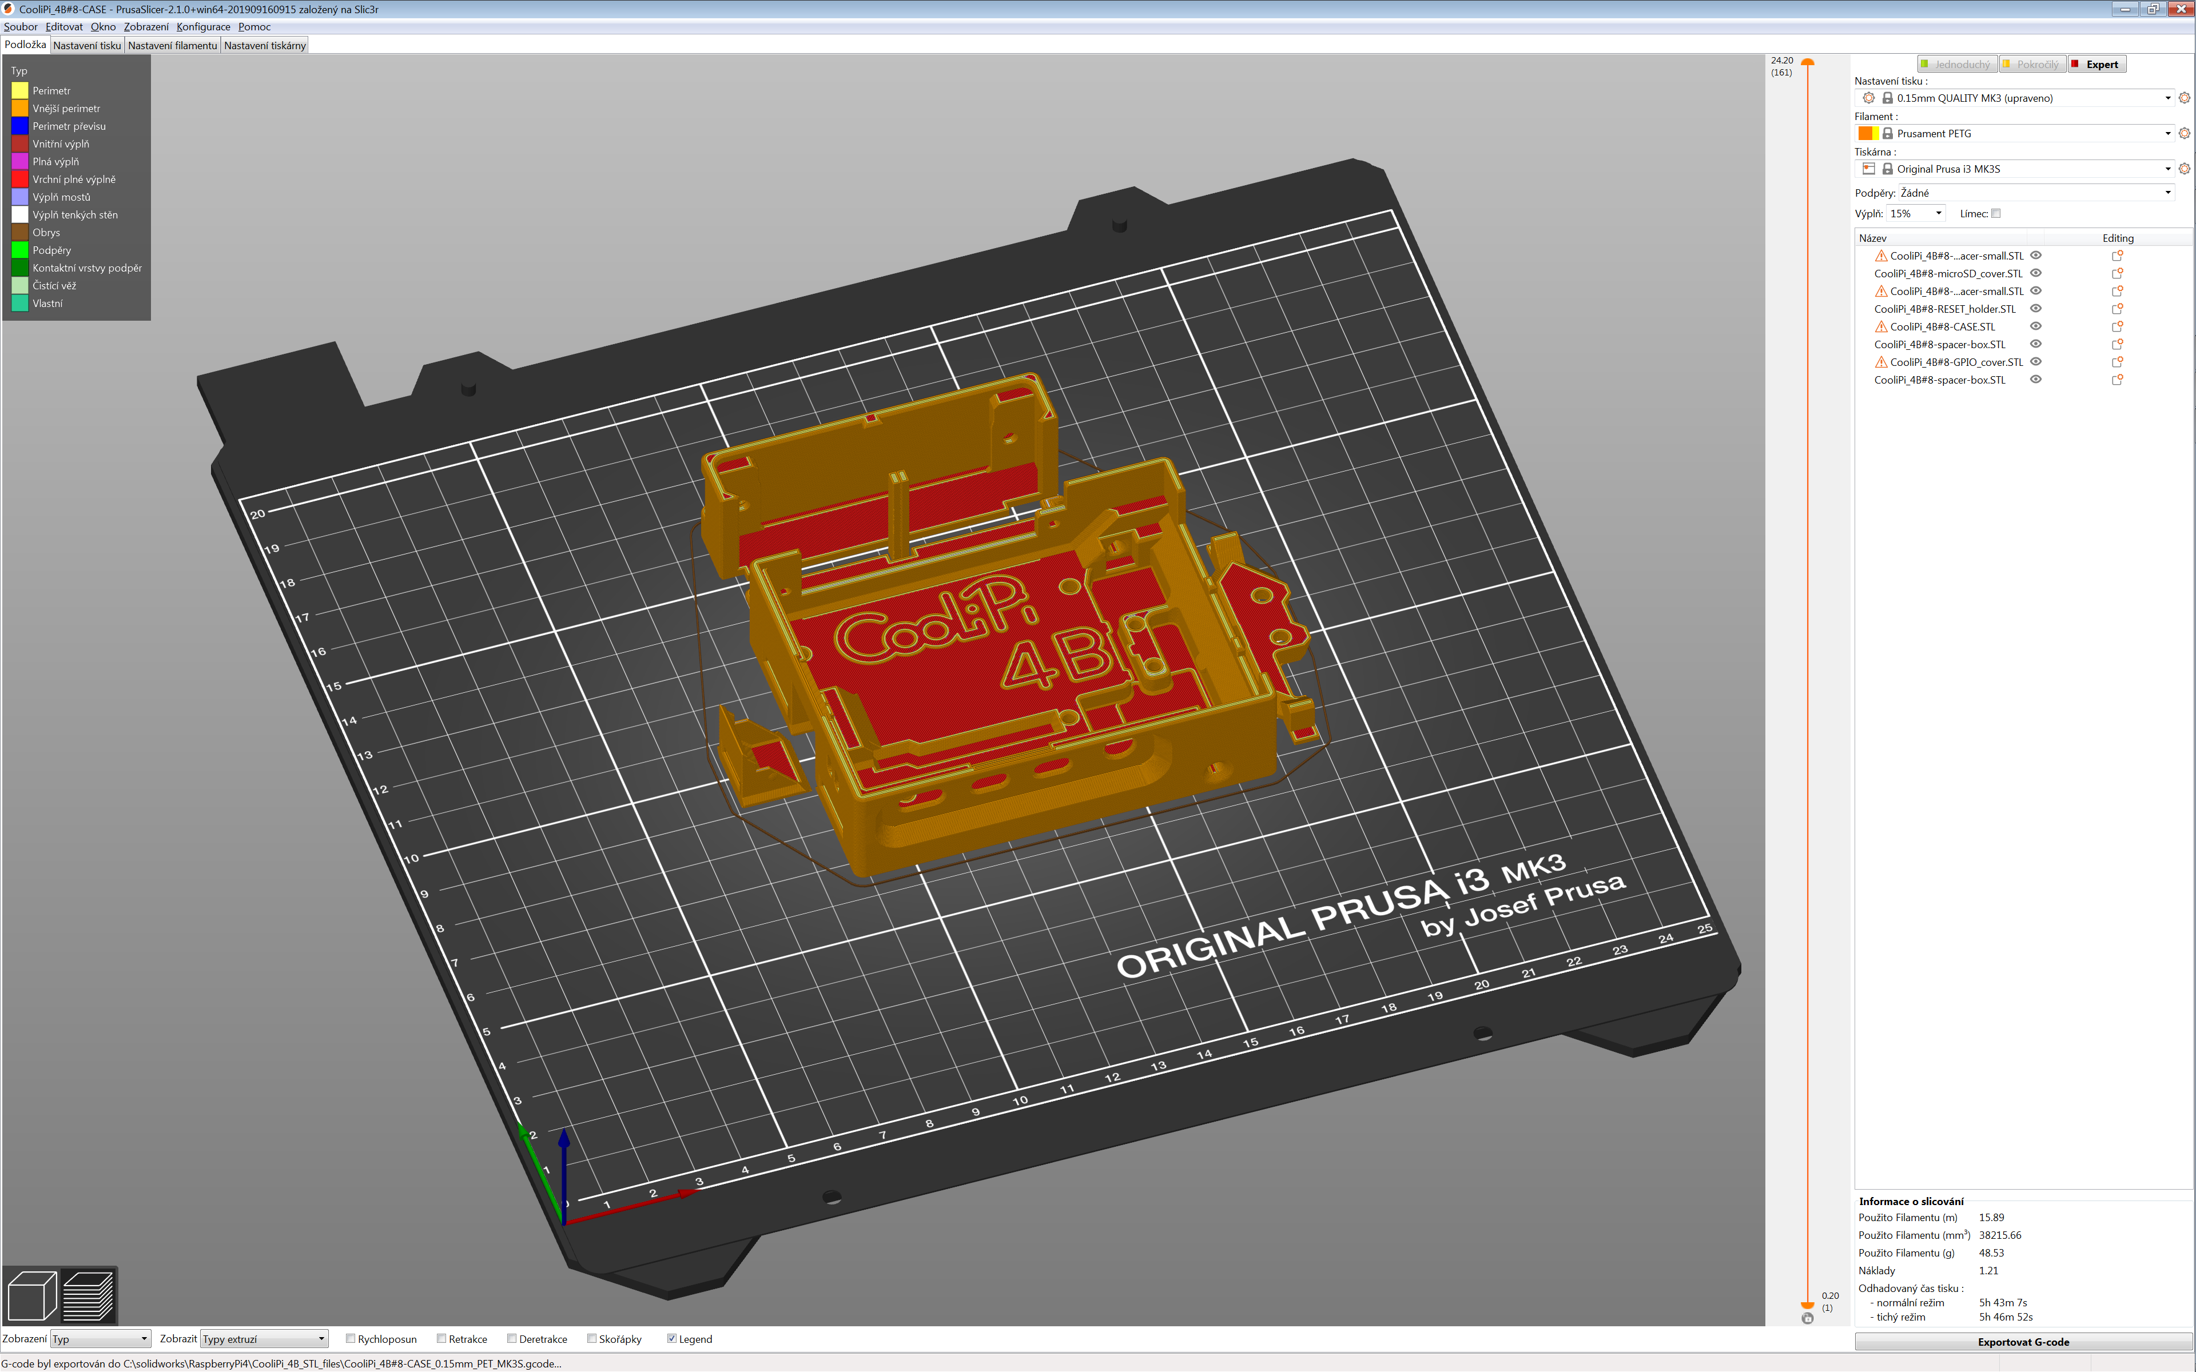Click printer icon inside Tiskárna preset box
Image resolution: width=2196 pixels, height=1372 pixels.
point(1868,169)
